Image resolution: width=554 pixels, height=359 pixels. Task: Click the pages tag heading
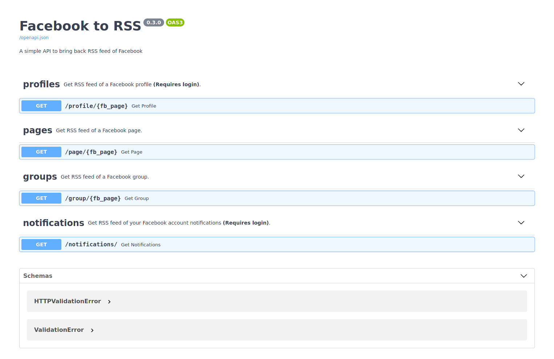pyautogui.click(x=38, y=130)
